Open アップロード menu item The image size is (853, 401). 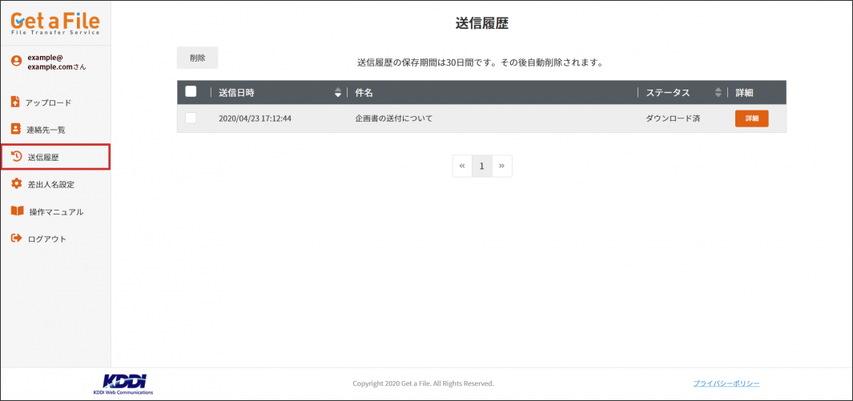[48, 102]
